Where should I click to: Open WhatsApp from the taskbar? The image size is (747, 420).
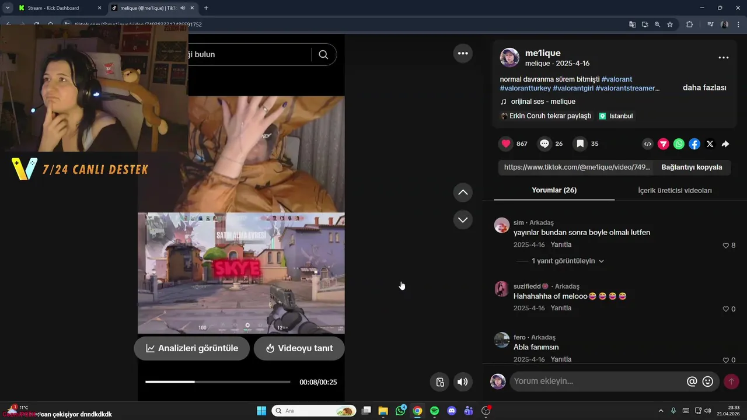(400, 411)
